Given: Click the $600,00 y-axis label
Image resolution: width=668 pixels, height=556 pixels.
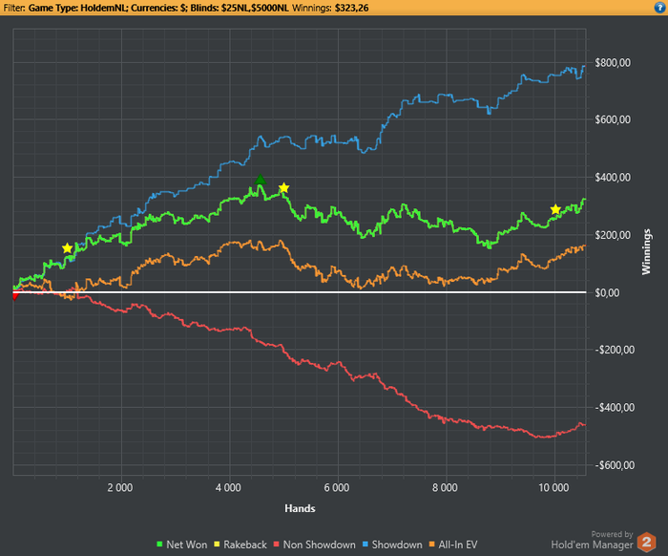Looking at the screenshot, I should [613, 119].
